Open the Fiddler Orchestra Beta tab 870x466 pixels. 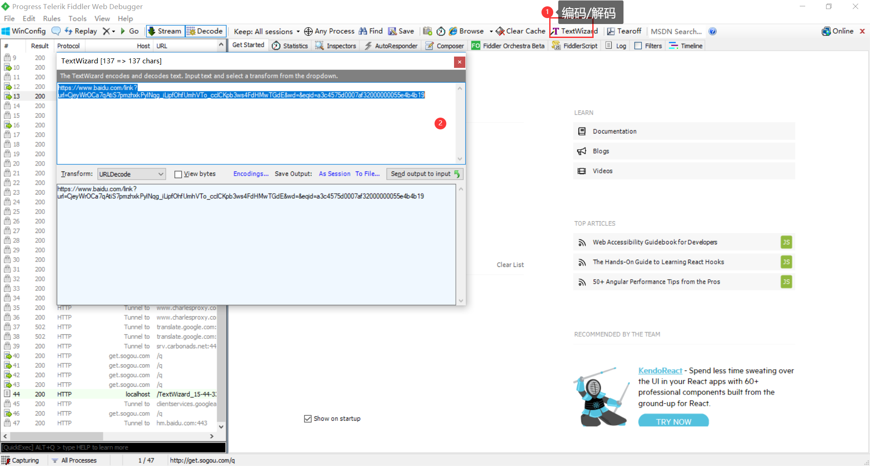[x=508, y=46]
